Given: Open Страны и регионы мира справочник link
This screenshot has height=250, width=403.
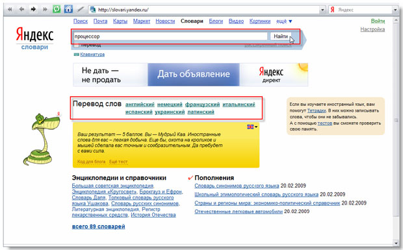Looking at the screenshot, I should 267,203.
